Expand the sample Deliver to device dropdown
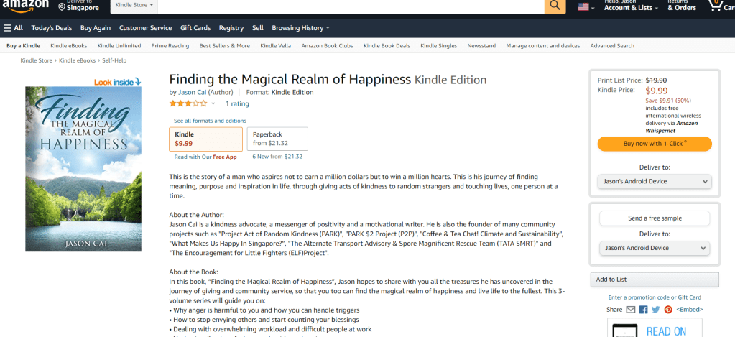The height and width of the screenshot is (337, 735). pos(655,248)
